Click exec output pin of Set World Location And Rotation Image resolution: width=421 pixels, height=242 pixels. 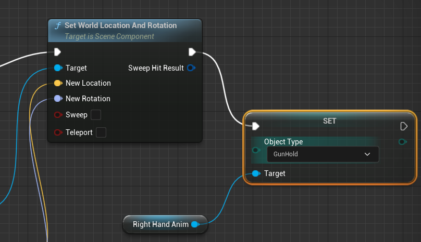(x=192, y=52)
